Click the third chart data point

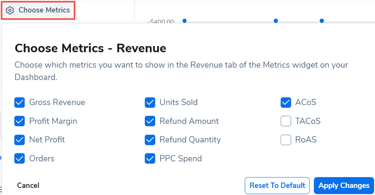point(322,21)
